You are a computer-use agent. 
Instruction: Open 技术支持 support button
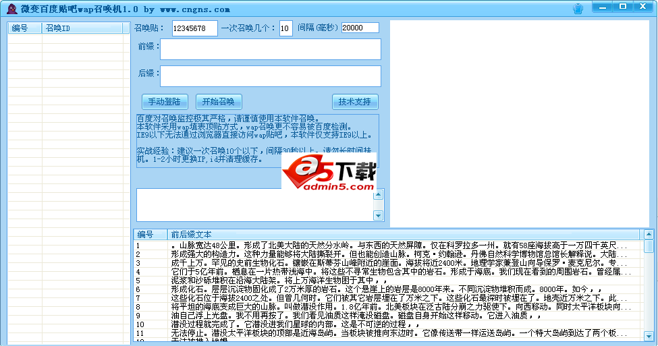coord(355,101)
